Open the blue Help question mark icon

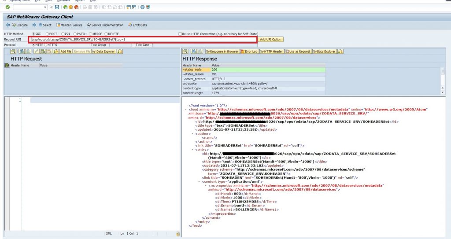pos(142,7)
